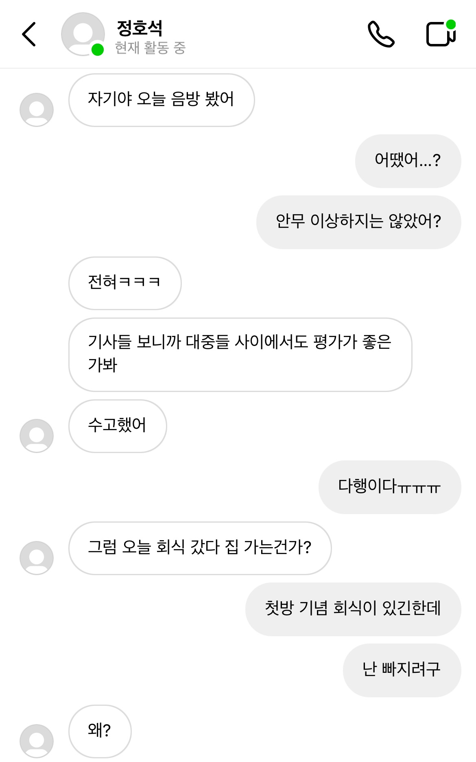Tap the '왜?' message bubble
This screenshot has width=476, height=762.
click(x=100, y=731)
